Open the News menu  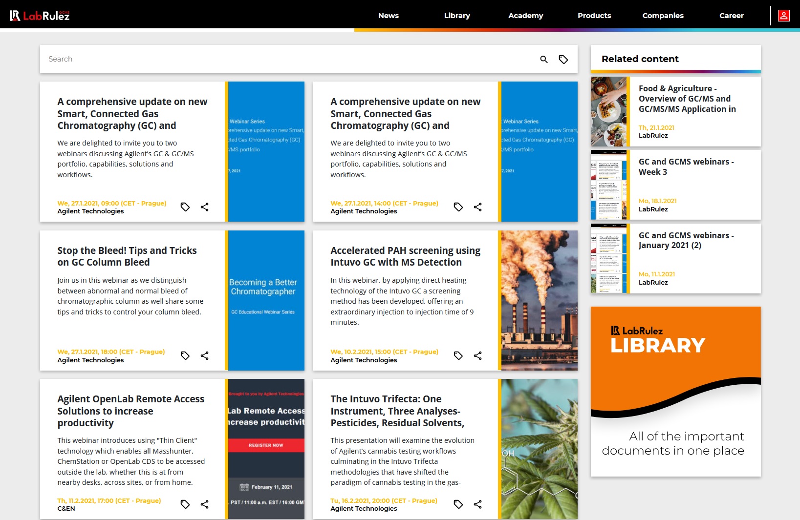coord(389,16)
